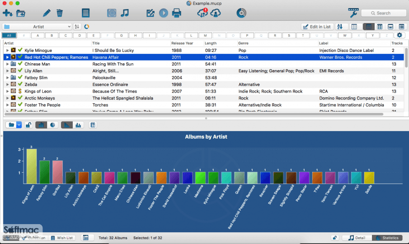
Task: Show the pie chart statistics view
Action: pos(53,125)
